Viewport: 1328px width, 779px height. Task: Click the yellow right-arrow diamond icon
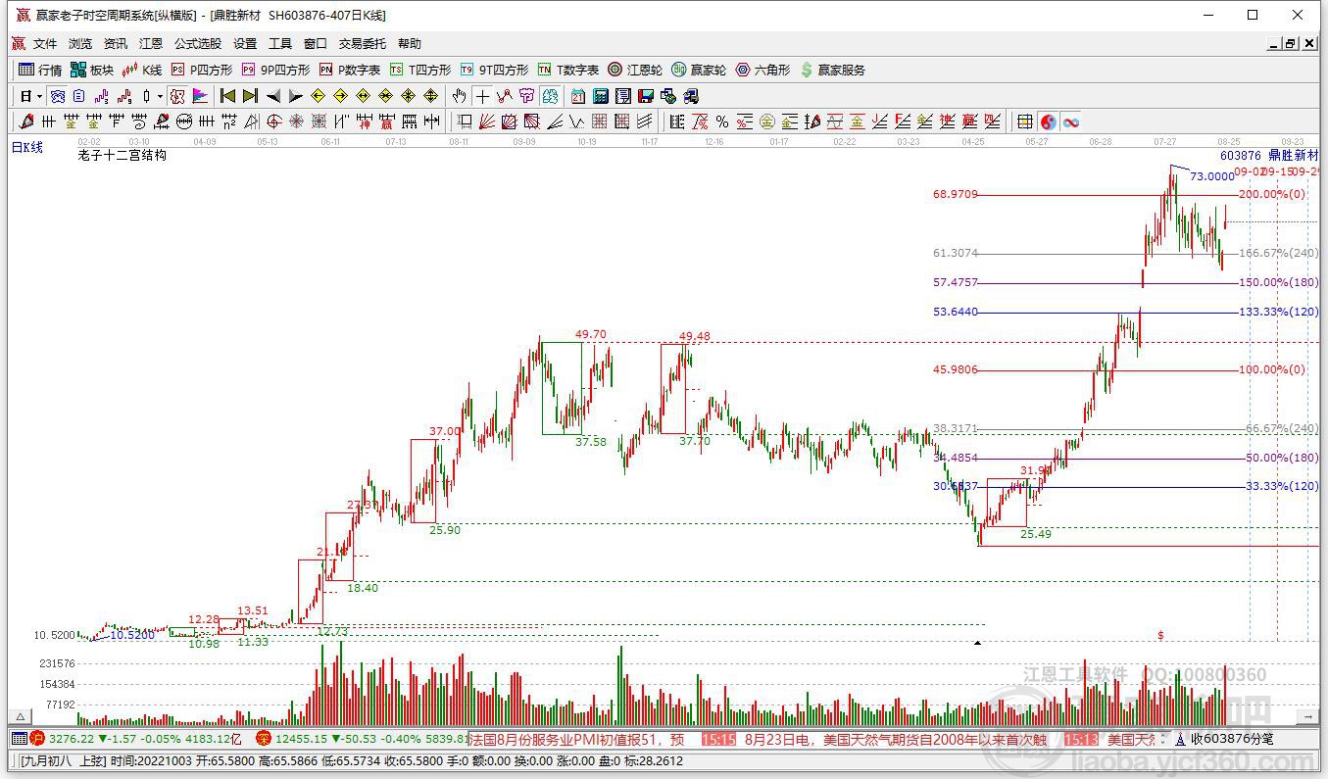pyautogui.click(x=340, y=96)
